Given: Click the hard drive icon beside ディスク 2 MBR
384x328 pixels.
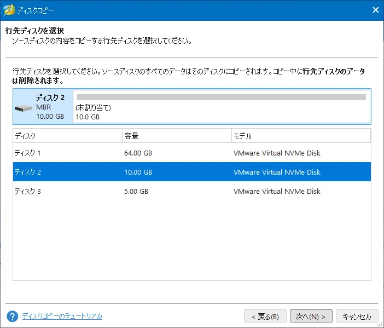Looking at the screenshot, I should 24,108.
